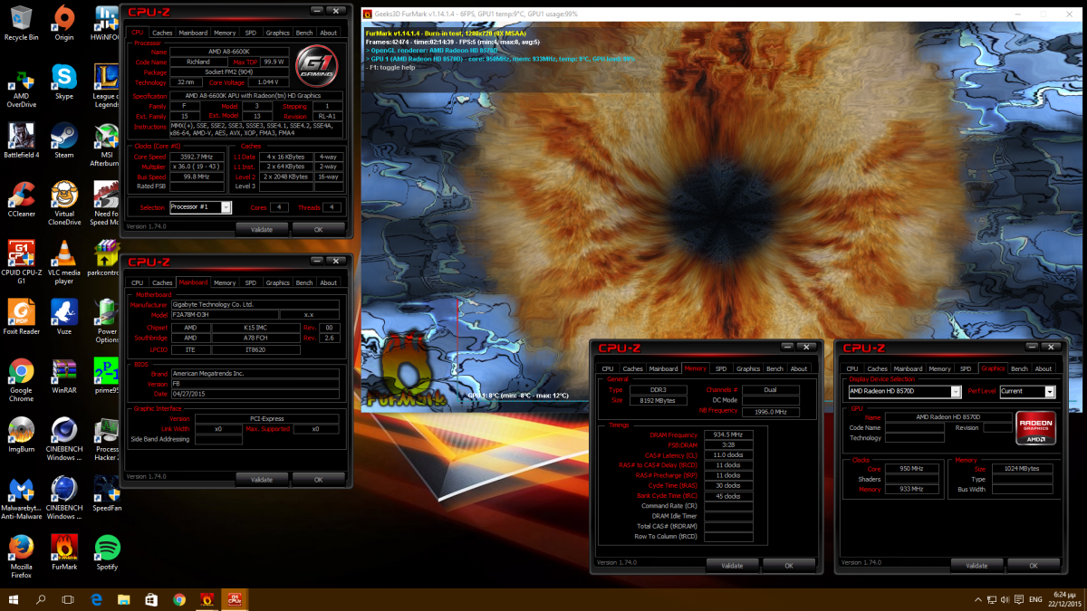Image resolution: width=1087 pixels, height=611 pixels.
Task: Launch Spotify from the desktop
Action: click(x=106, y=552)
